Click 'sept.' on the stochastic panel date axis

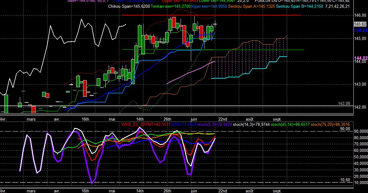tap(278, 191)
